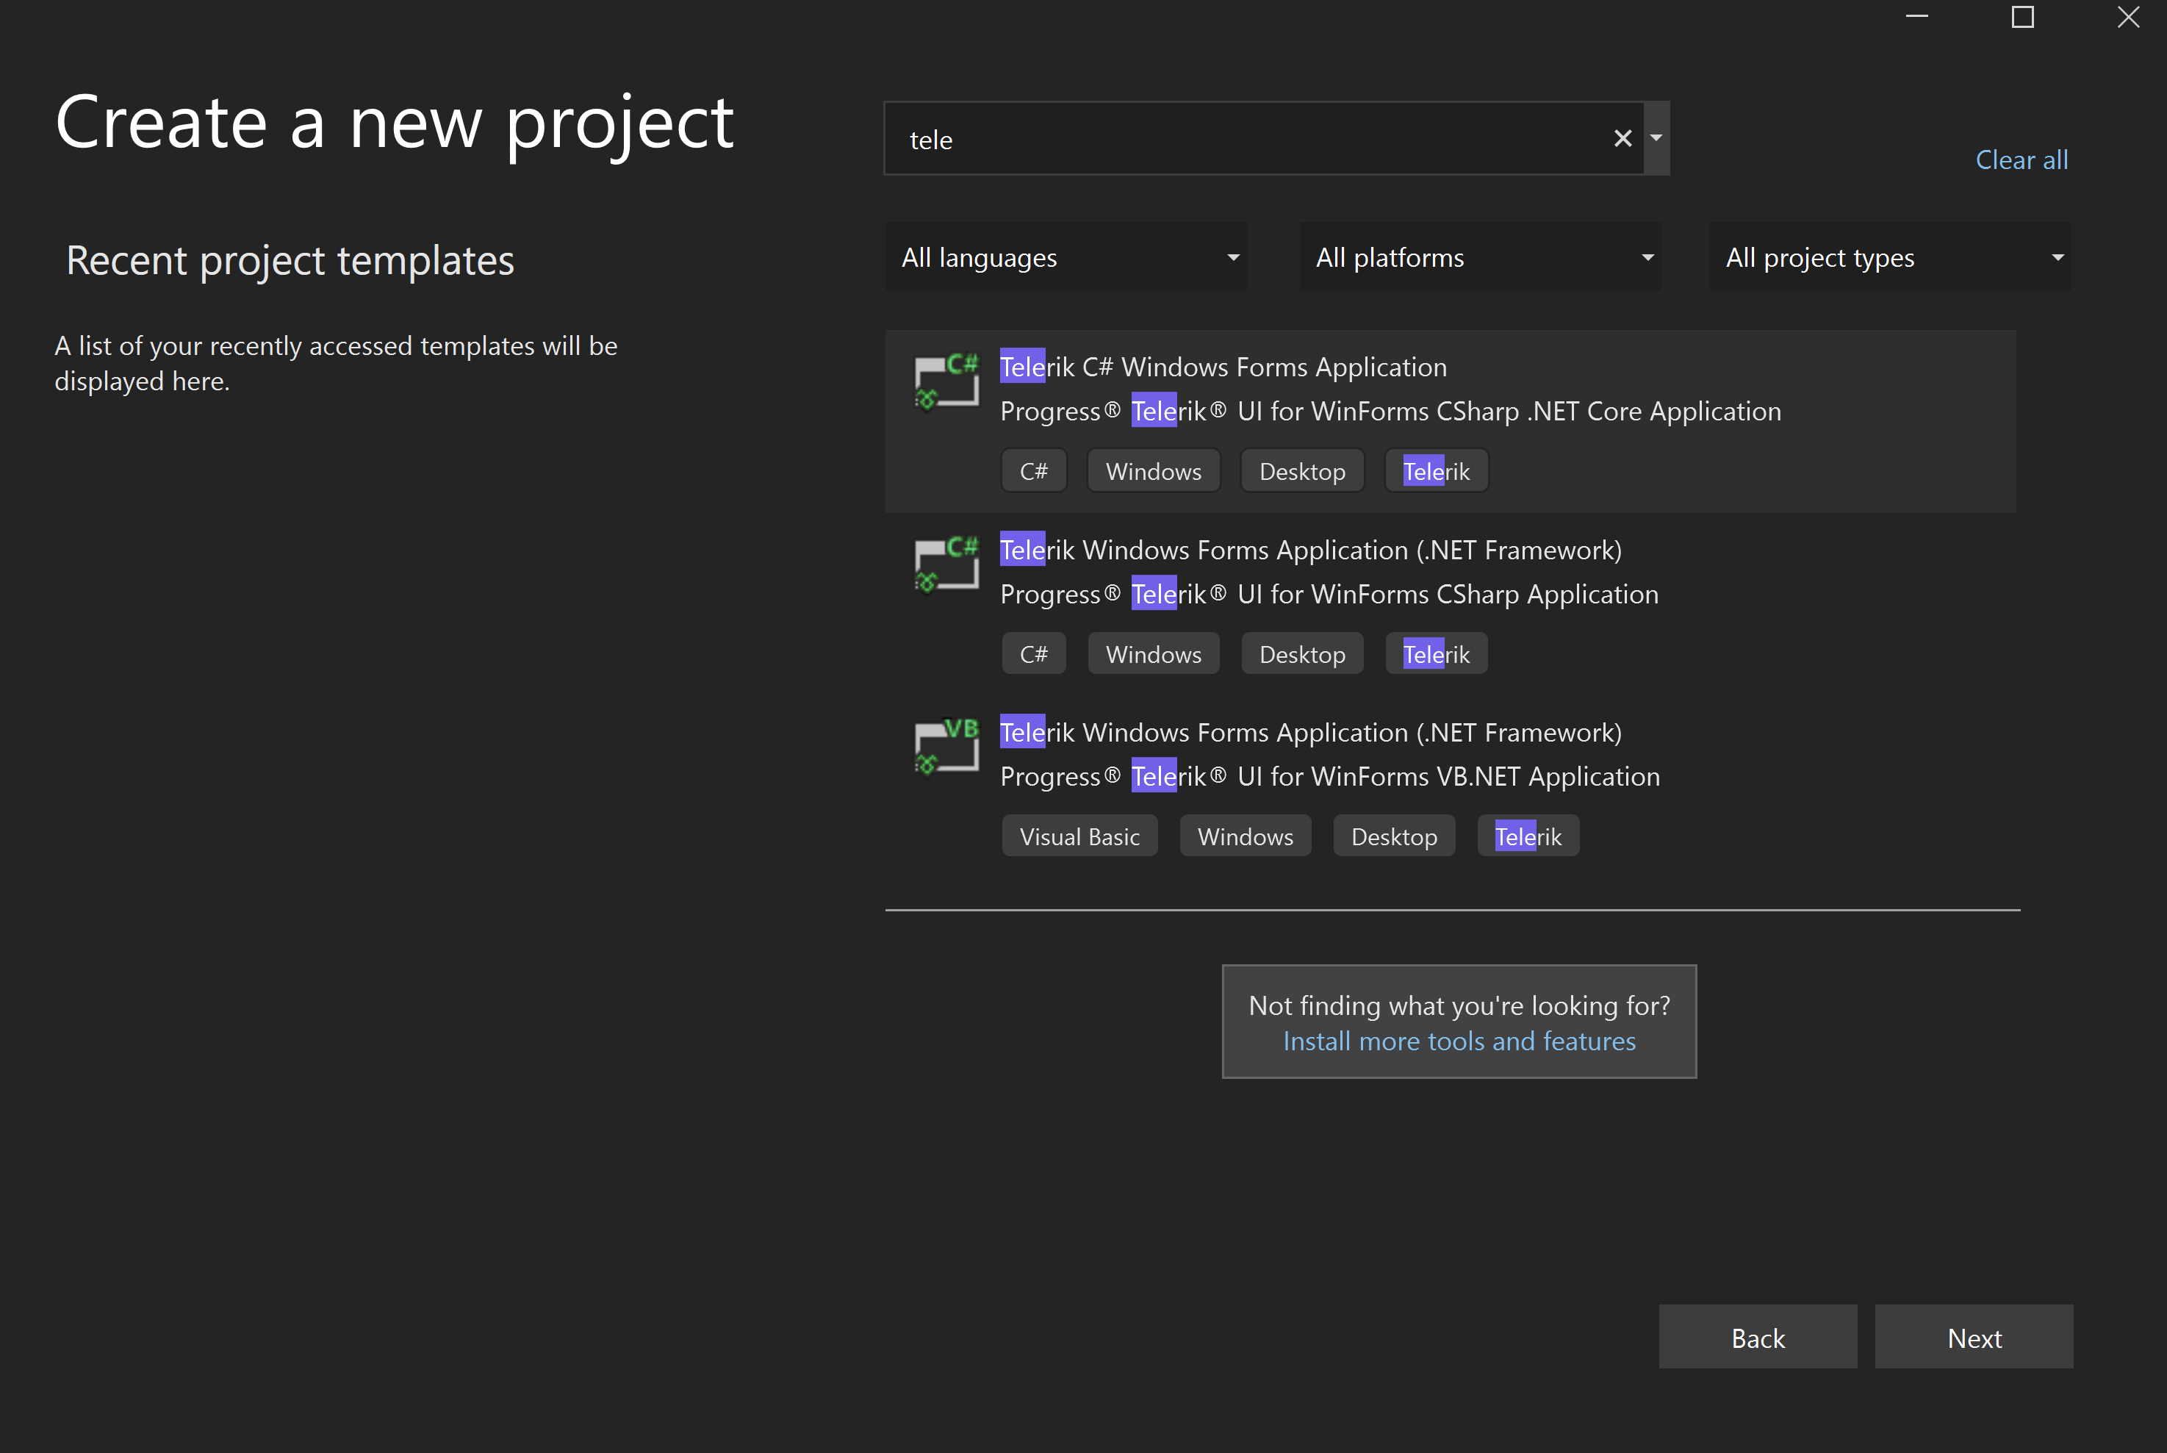Maximize the dialog window
Viewport: 2167px width, 1453px height.
click(x=2022, y=18)
